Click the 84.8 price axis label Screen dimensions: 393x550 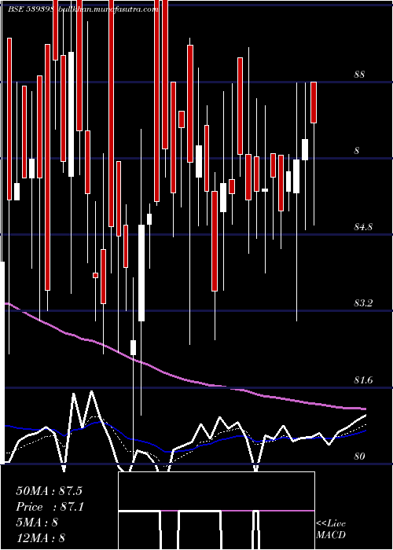click(x=363, y=227)
